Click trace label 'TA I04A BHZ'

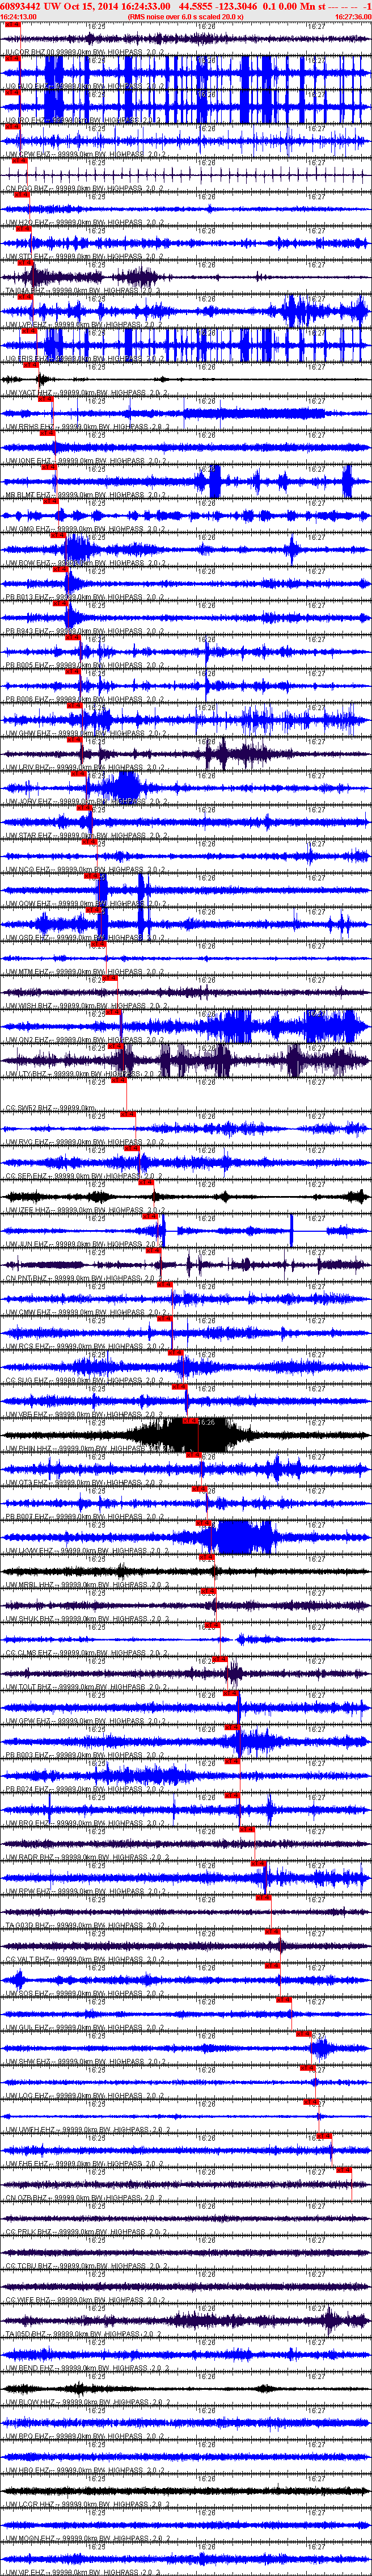(26, 290)
